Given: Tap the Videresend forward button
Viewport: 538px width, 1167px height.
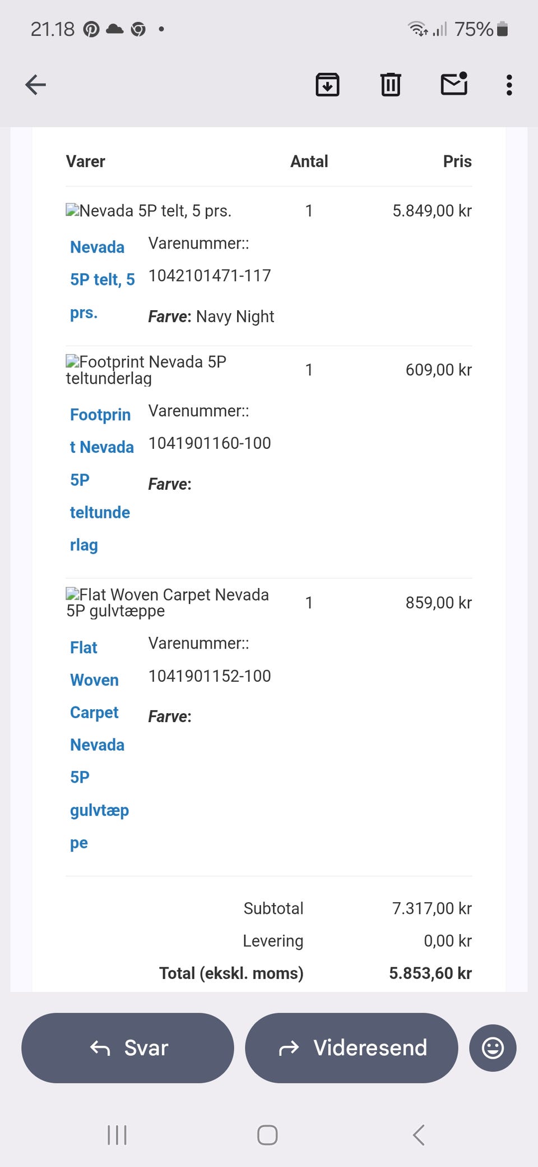Looking at the screenshot, I should (352, 1047).
